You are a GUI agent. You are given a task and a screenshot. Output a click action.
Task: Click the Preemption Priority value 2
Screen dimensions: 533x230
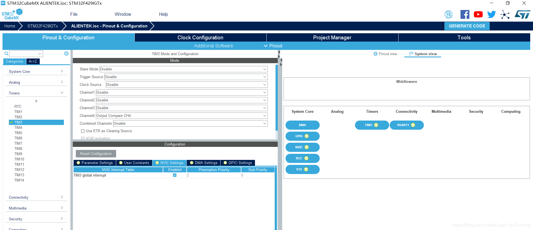214,175
